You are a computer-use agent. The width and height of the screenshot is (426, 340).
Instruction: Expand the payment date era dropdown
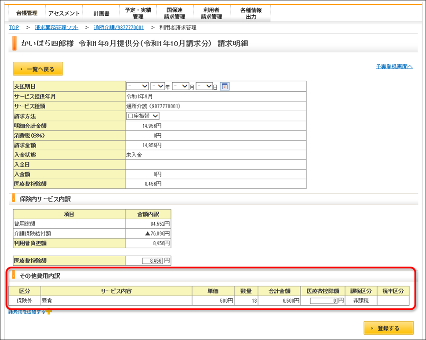[x=138, y=87]
